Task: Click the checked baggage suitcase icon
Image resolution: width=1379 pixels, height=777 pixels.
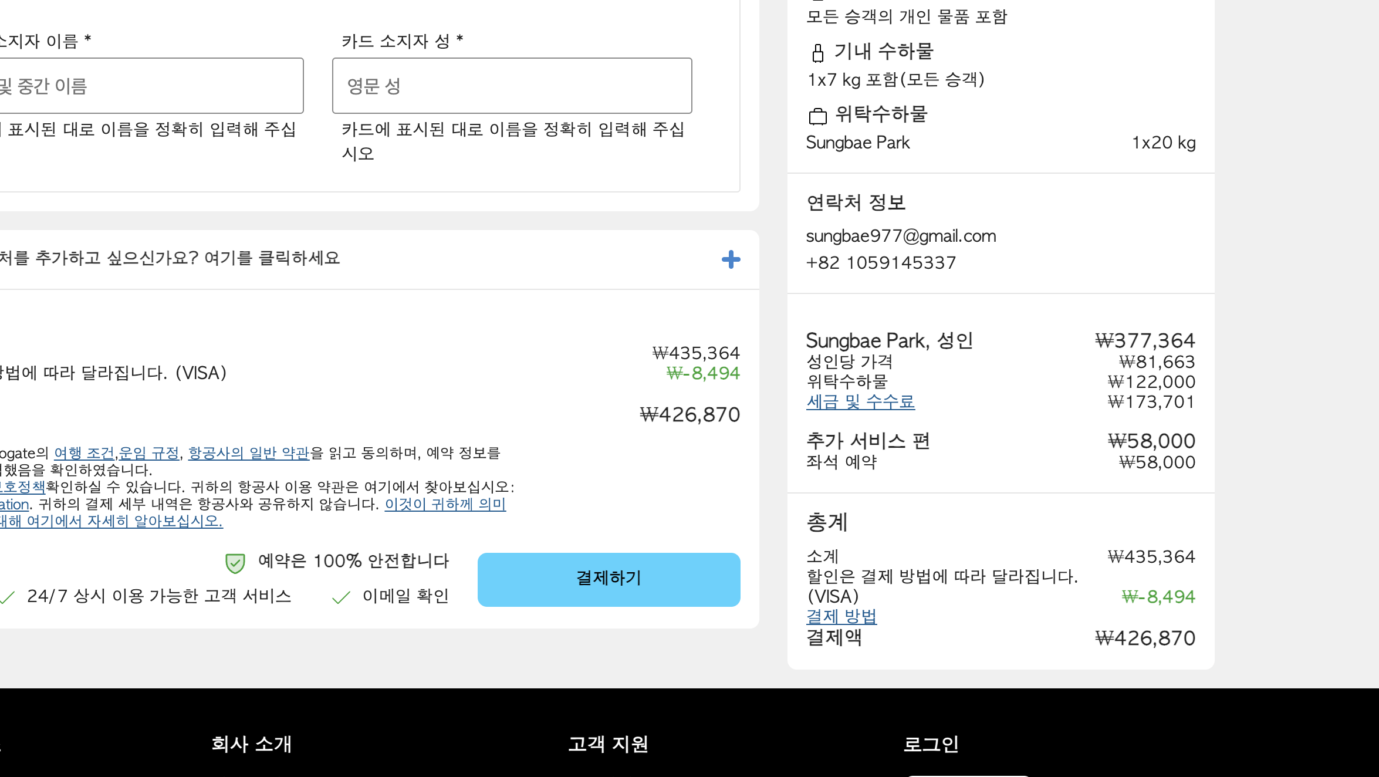Action: 817,116
